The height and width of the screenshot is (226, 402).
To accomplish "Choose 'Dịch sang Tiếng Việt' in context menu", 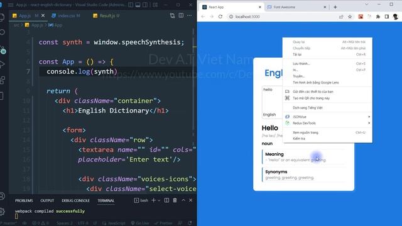I will pyautogui.click(x=327, y=107).
